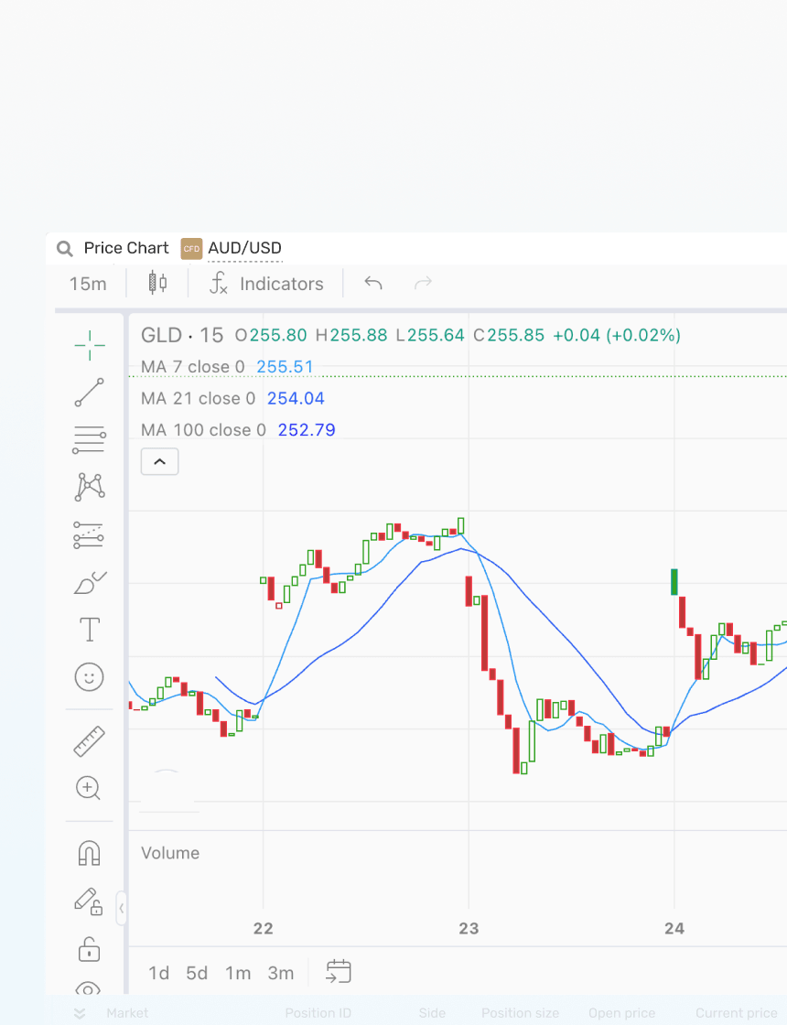Select the pattern drawing tool

pos(90,487)
